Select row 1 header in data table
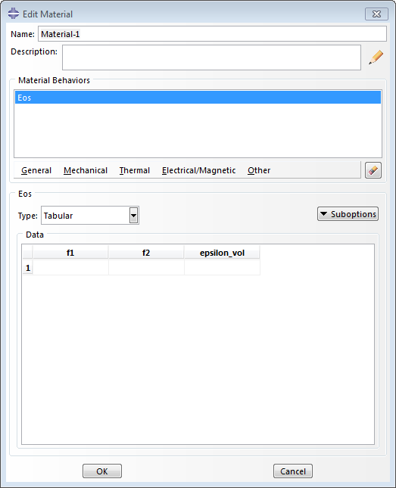Screen dimensions: 396x488 (x=28, y=268)
